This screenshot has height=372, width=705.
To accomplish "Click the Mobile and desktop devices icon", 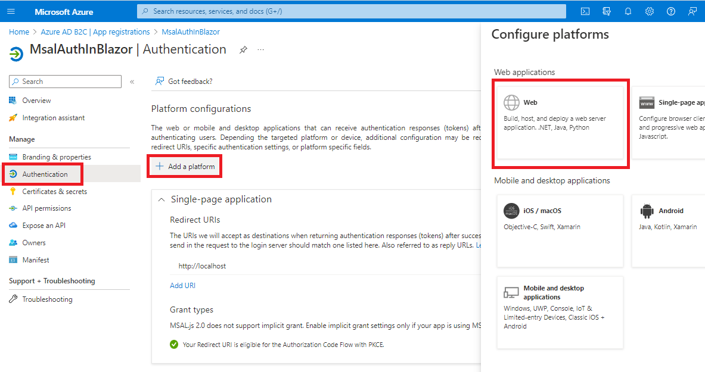I will [x=511, y=293].
